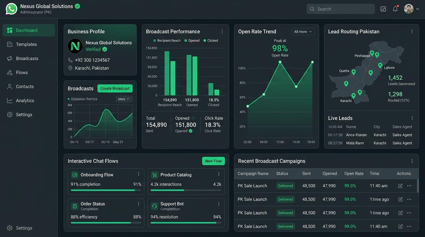
Task: Select the "Mate Rann" lead name
Action: (355, 143)
